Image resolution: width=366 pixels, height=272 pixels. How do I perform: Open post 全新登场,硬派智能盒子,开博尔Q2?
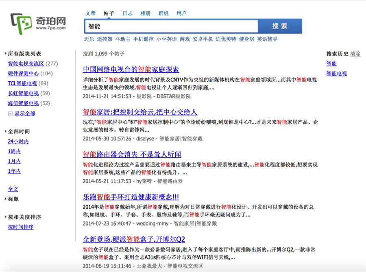134,239
